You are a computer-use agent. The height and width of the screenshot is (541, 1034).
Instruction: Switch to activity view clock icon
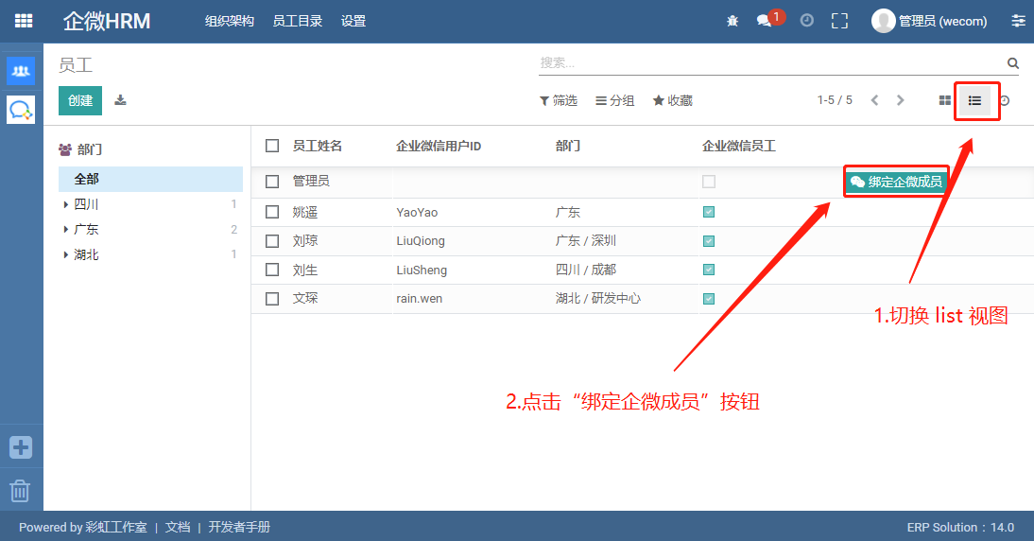tap(1005, 100)
